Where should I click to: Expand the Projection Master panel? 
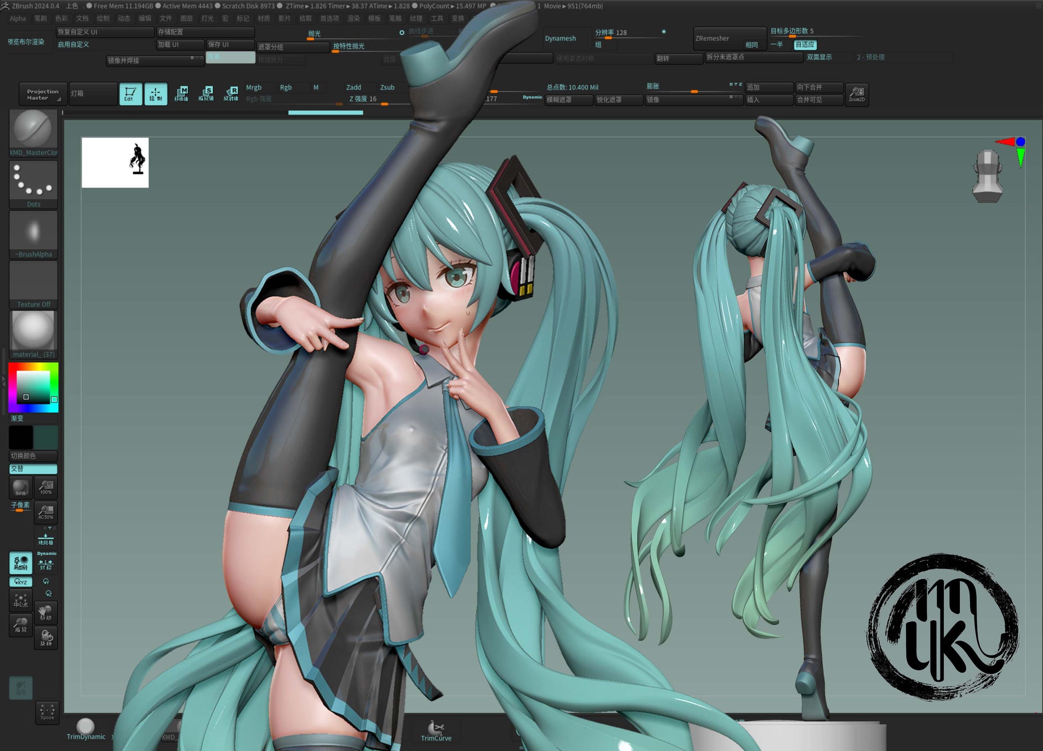coord(42,94)
